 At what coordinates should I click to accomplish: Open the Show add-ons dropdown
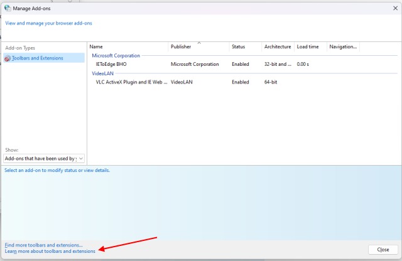pyautogui.click(x=44, y=158)
